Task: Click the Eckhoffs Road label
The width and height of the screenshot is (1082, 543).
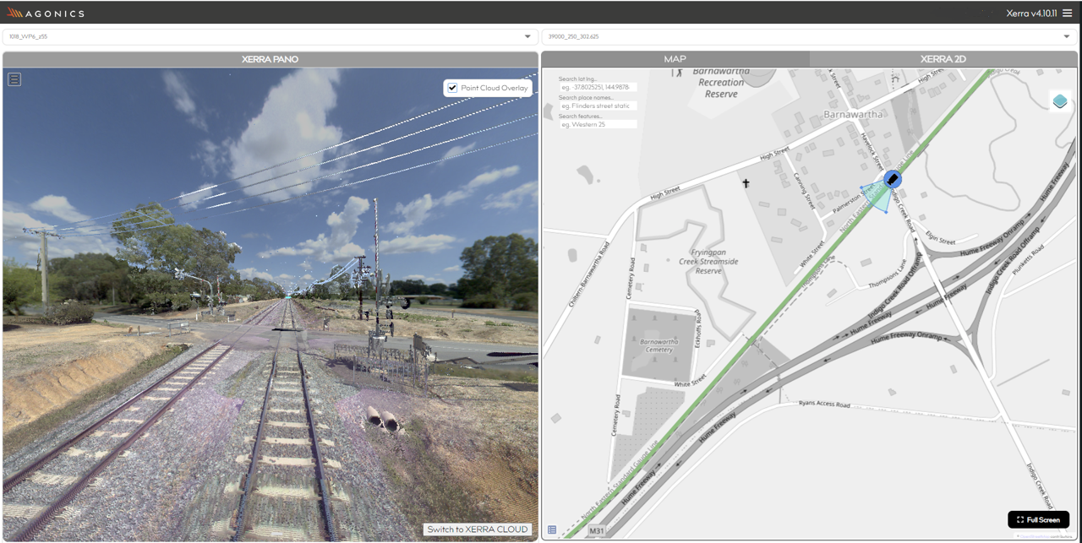Action: coord(698,328)
